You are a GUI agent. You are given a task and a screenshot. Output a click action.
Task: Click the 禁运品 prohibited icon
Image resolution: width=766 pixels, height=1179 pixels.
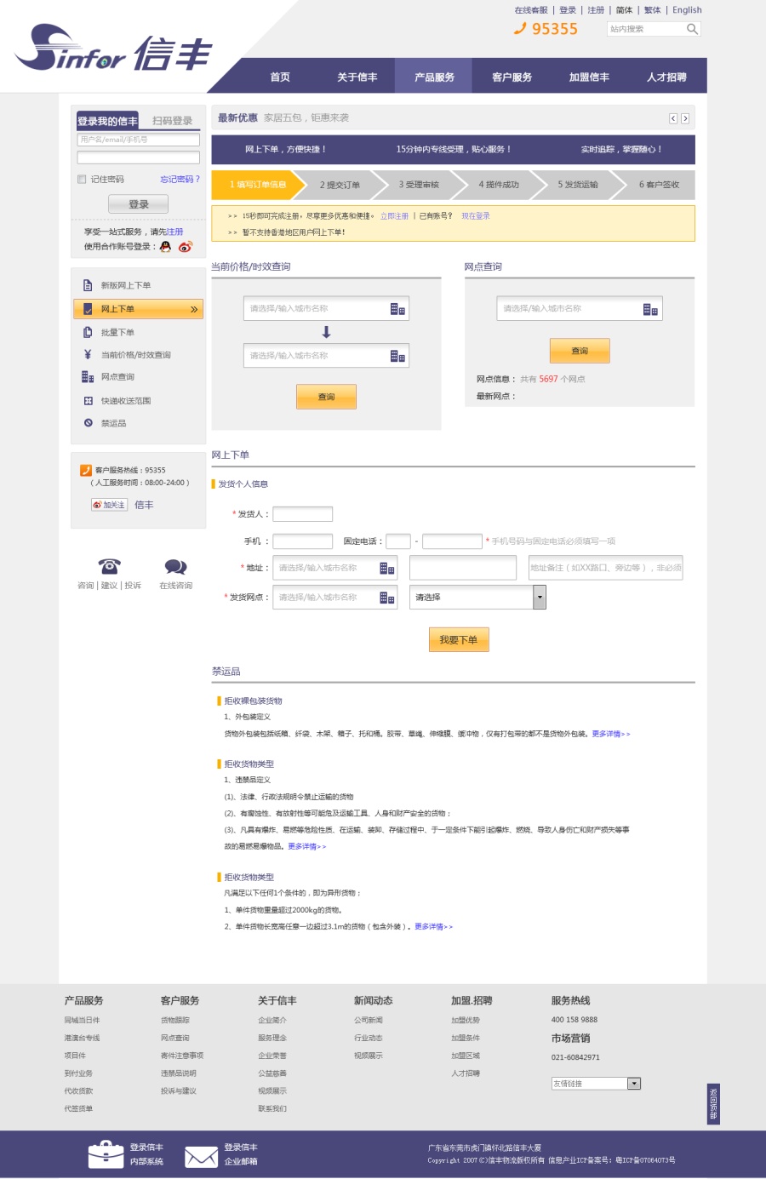tap(88, 423)
